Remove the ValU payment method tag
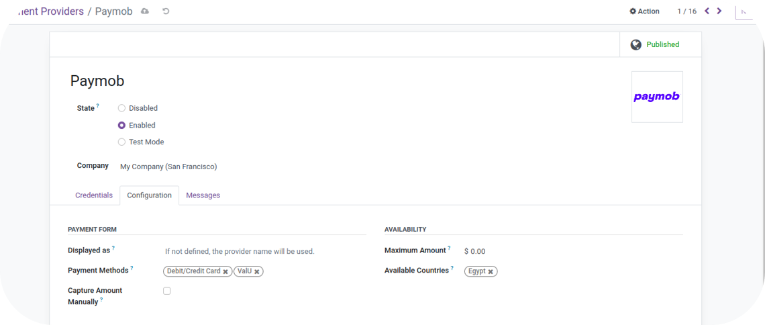This screenshot has height=325, width=765. tap(257, 272)
